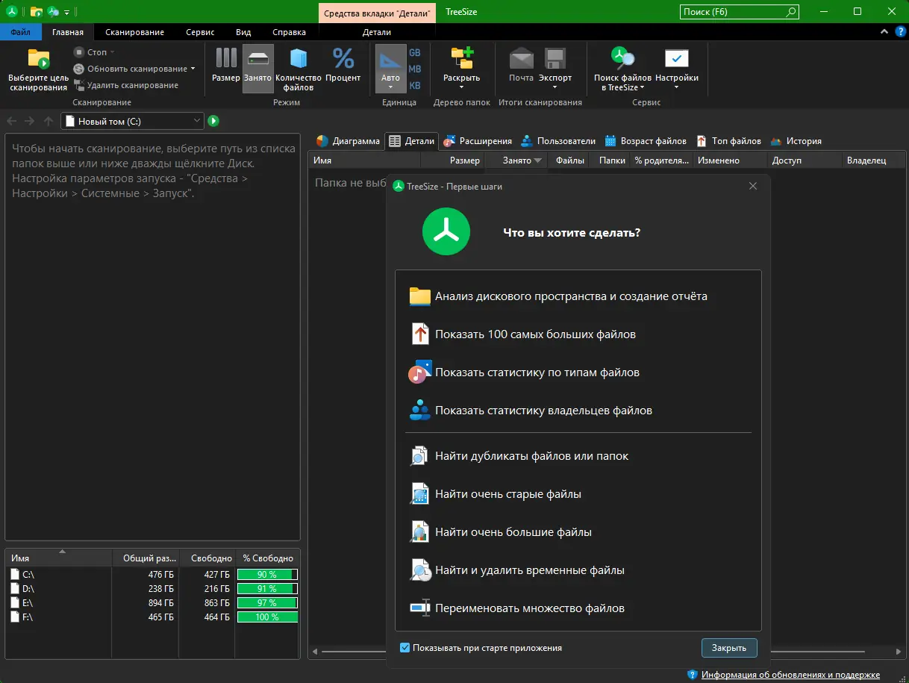Click the back navigation arrow
The image size is (909, 683).
[12, 121]
